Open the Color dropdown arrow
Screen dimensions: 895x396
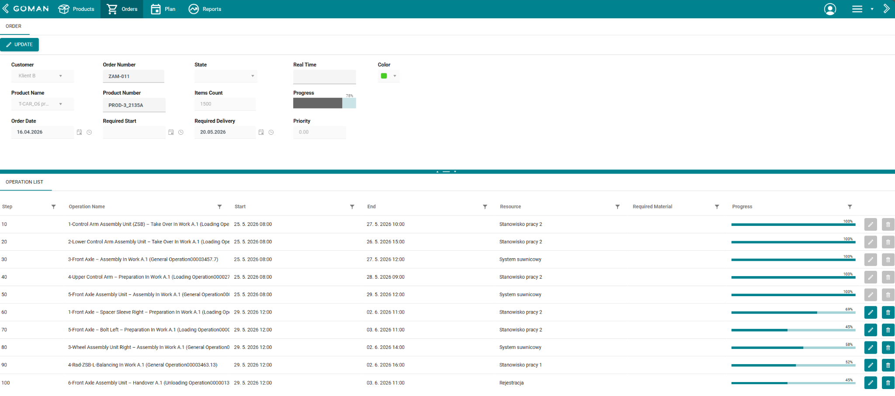pyautogui.click(x=395, y=76)
